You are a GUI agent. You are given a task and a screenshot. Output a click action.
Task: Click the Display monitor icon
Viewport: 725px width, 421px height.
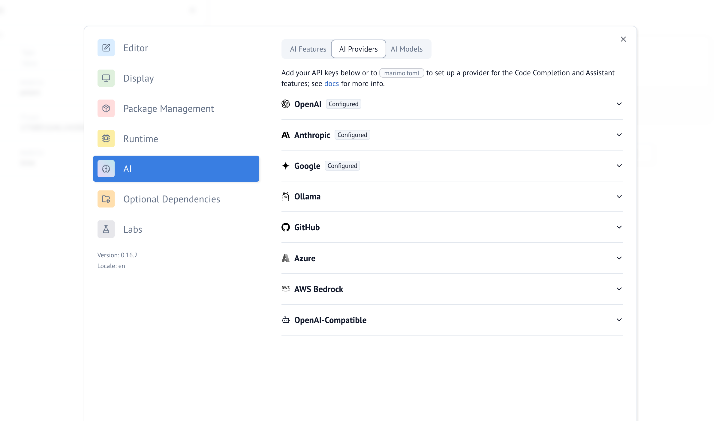pos(106,78)
